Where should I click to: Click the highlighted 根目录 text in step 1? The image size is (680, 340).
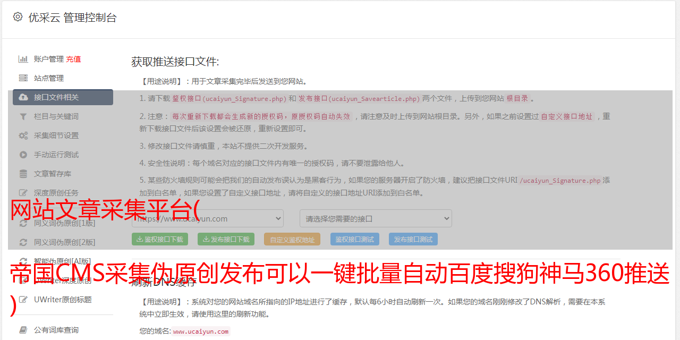tap(517, 98)
